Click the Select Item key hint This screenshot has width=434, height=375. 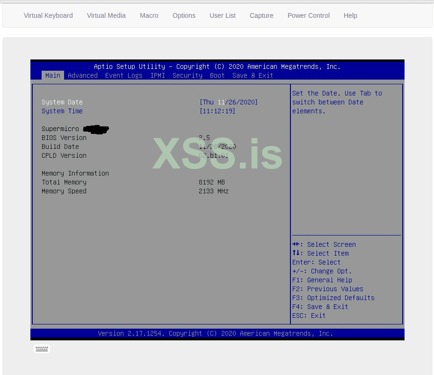pos(320,253)
